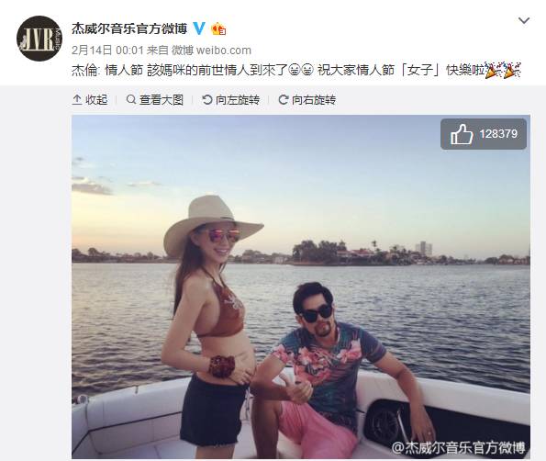This screenshot has height=461, width=546.
Task: Open the JVR profile avatar
Action: tap(39, 39)
